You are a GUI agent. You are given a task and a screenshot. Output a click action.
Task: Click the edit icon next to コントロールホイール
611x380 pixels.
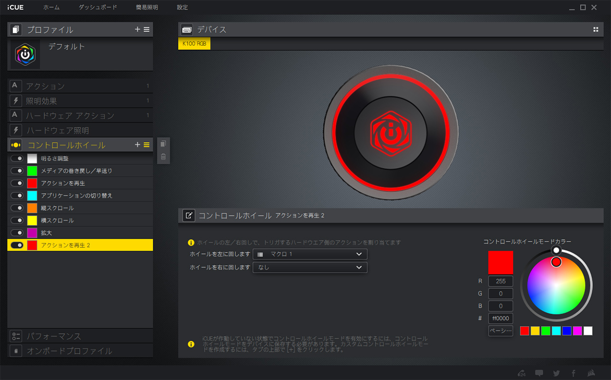point(189,215)
